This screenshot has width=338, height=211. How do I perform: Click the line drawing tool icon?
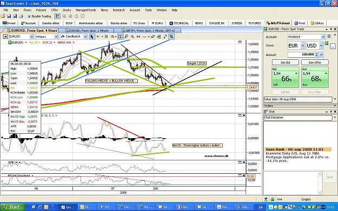pyautogui.click(x=144, y=37)
